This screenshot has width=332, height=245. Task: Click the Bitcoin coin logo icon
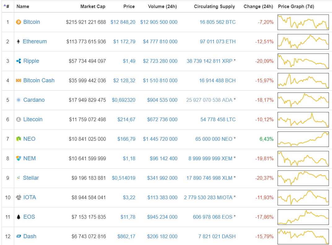(19, 22)
